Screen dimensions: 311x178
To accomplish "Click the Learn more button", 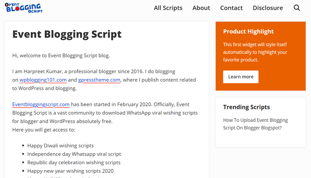I will pyautogui.click(x=241, y=77).
